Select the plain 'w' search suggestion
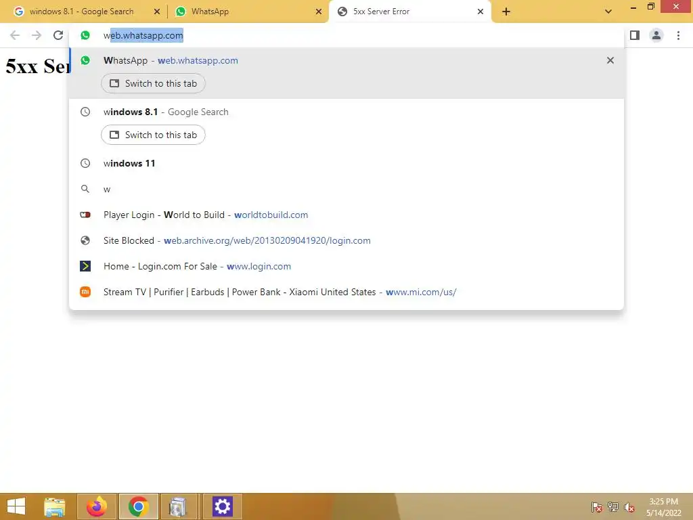The image size is (693, 520). (346, 190)
